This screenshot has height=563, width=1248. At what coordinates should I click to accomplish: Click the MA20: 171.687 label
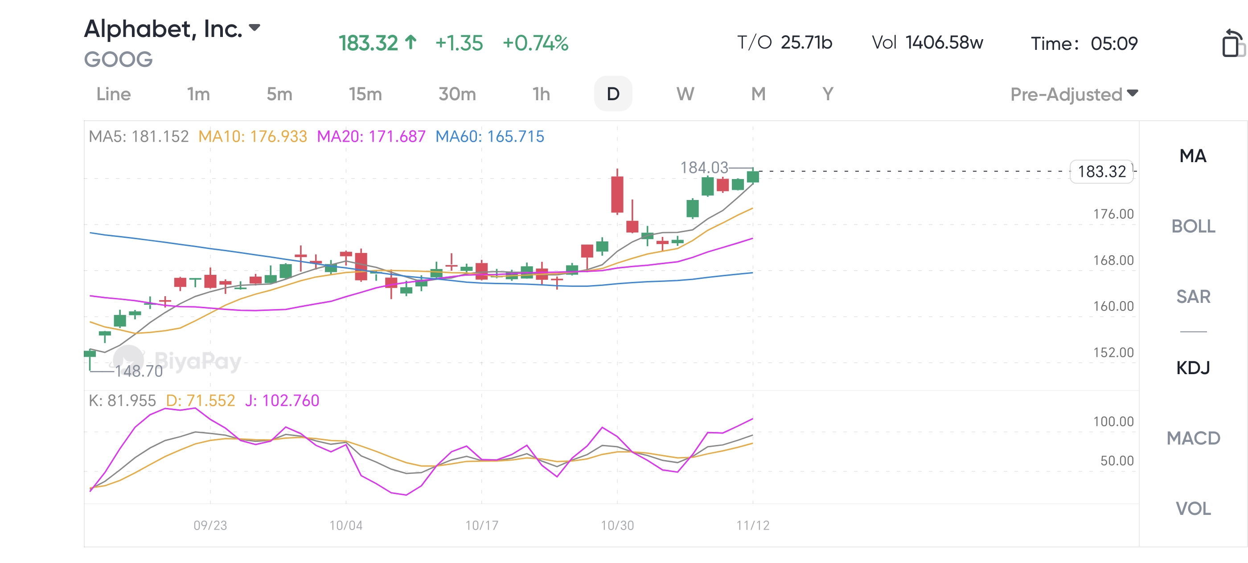coord(371,136)
